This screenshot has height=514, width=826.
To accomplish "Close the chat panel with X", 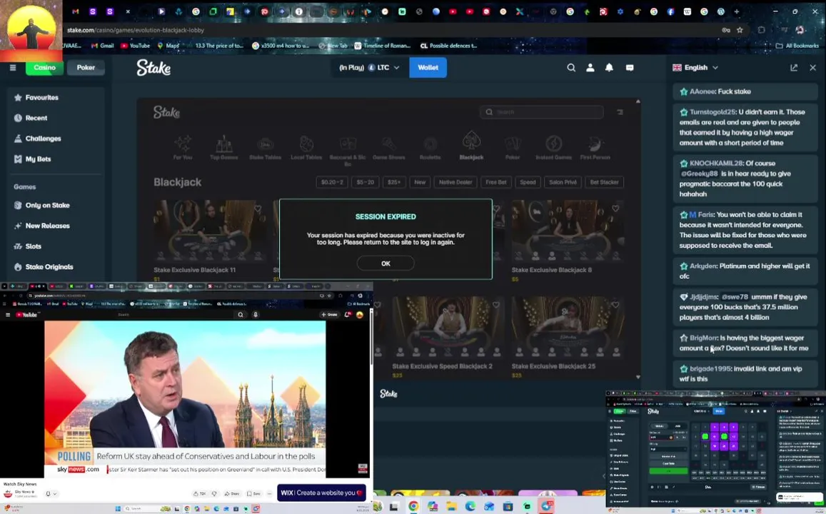I will click(813, 67).
